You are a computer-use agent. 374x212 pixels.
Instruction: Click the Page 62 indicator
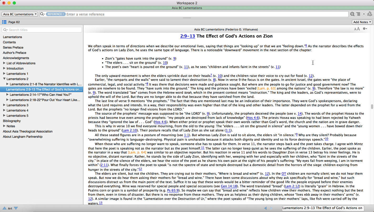[14, 22]
